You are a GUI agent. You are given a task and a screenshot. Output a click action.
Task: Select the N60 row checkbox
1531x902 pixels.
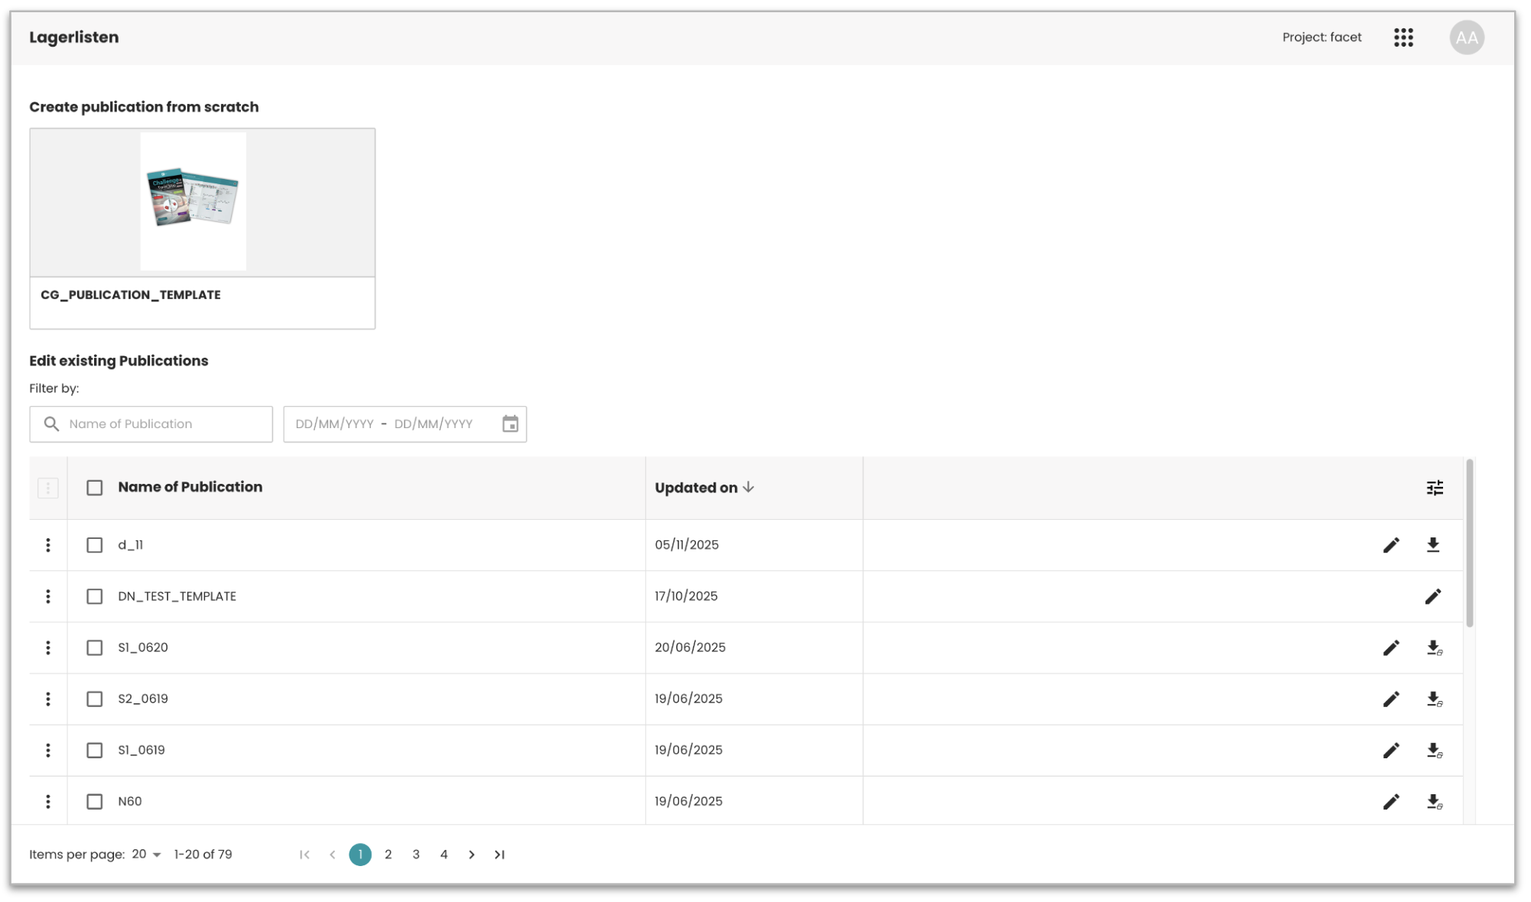click(x=95, y=801)
